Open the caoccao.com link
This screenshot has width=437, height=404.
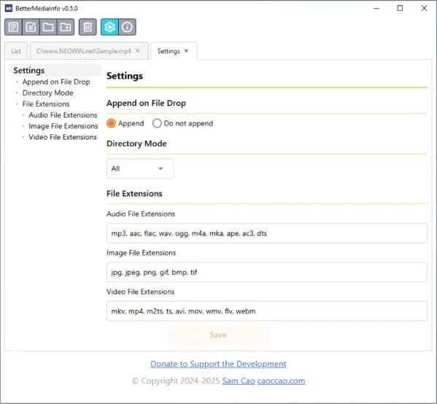[281, 381]
